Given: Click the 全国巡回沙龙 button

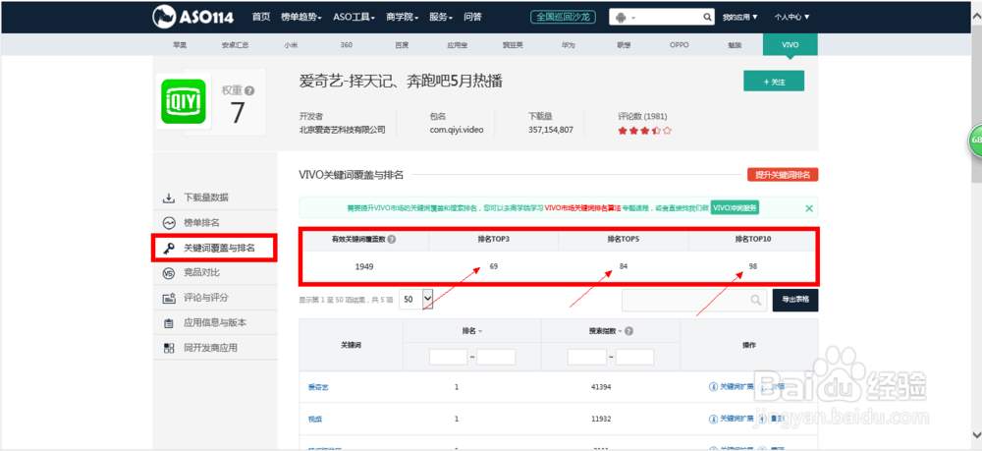Looking at the screenshot, I should coord(563,17).
